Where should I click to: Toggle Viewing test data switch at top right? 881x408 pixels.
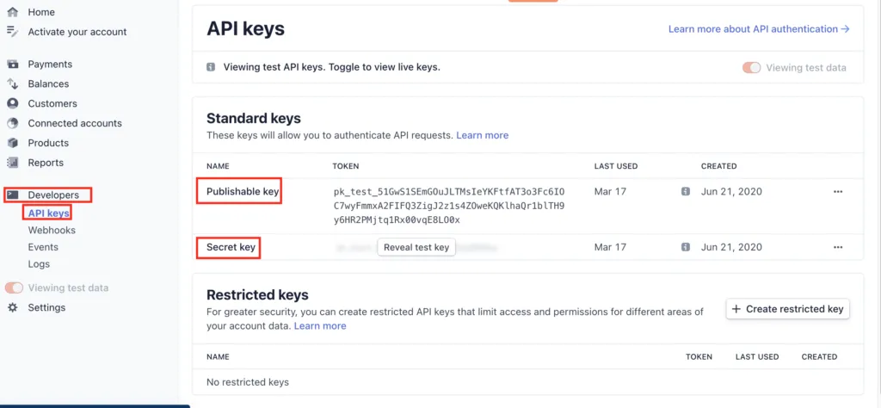coord(751,67)
